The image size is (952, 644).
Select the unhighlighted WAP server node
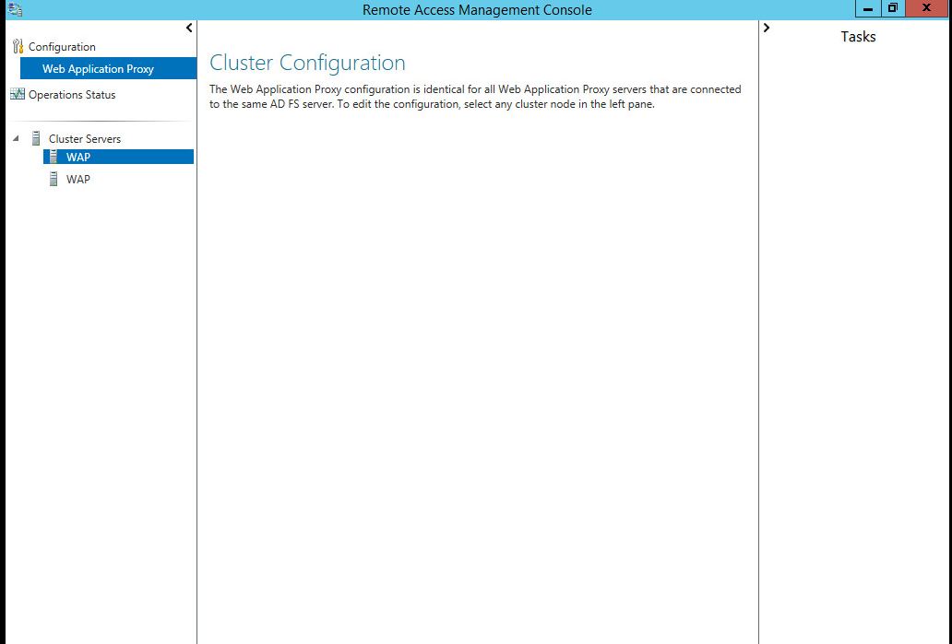(77, 180)
